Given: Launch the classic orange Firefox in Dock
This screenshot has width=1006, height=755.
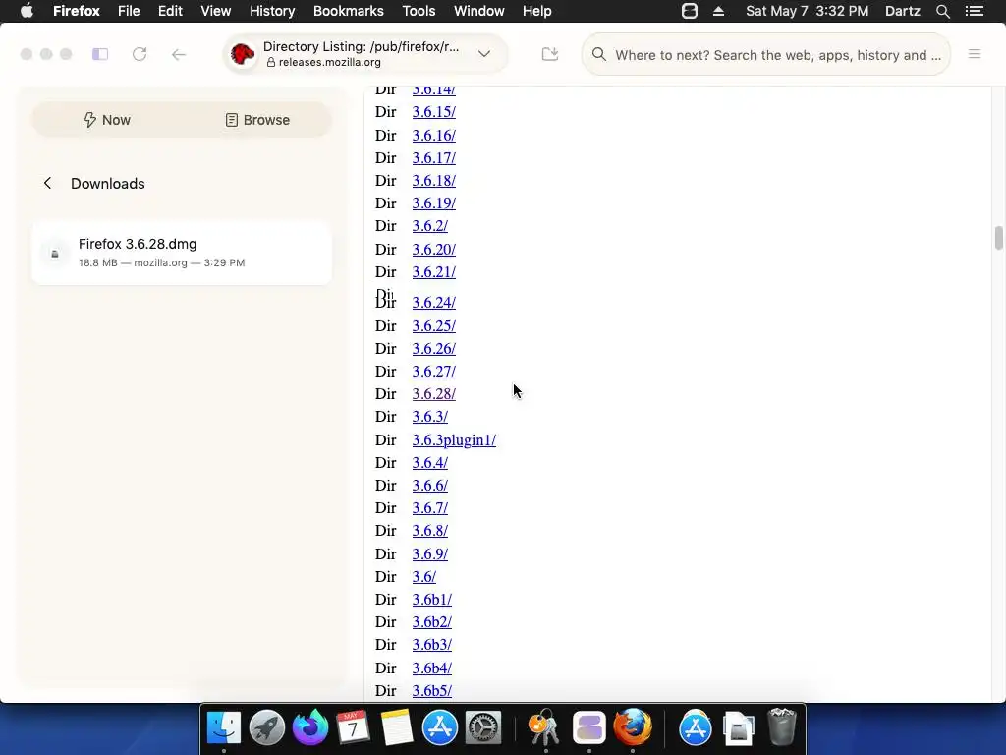Looking at the screenshot, I should pyautogui.click(x=633, y=728).
